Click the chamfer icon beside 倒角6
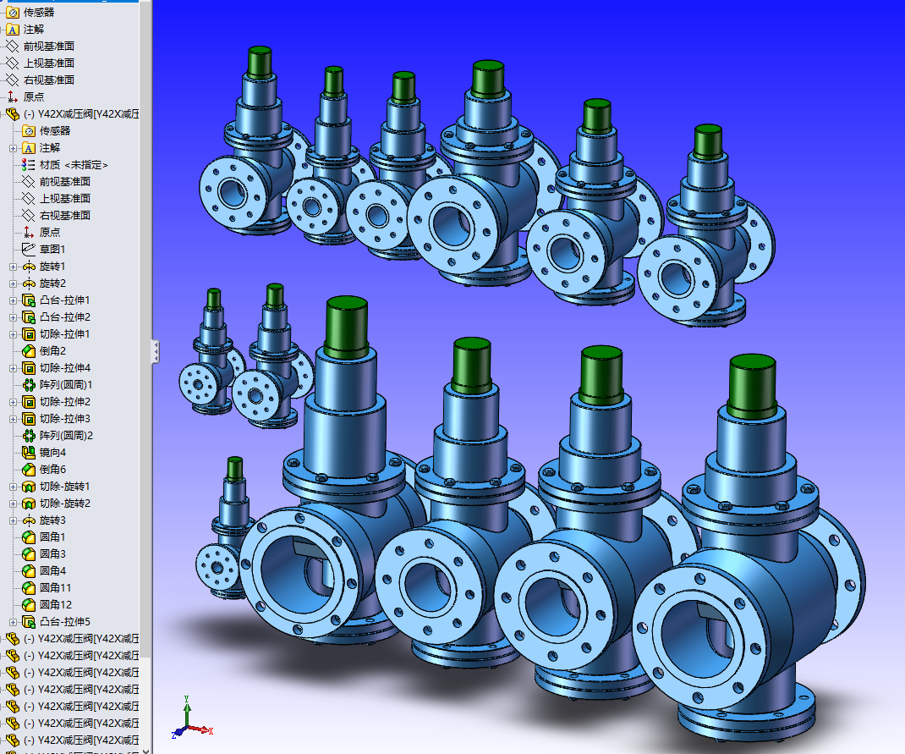Viewport: 905px width, 754px height. pos(28,470)
